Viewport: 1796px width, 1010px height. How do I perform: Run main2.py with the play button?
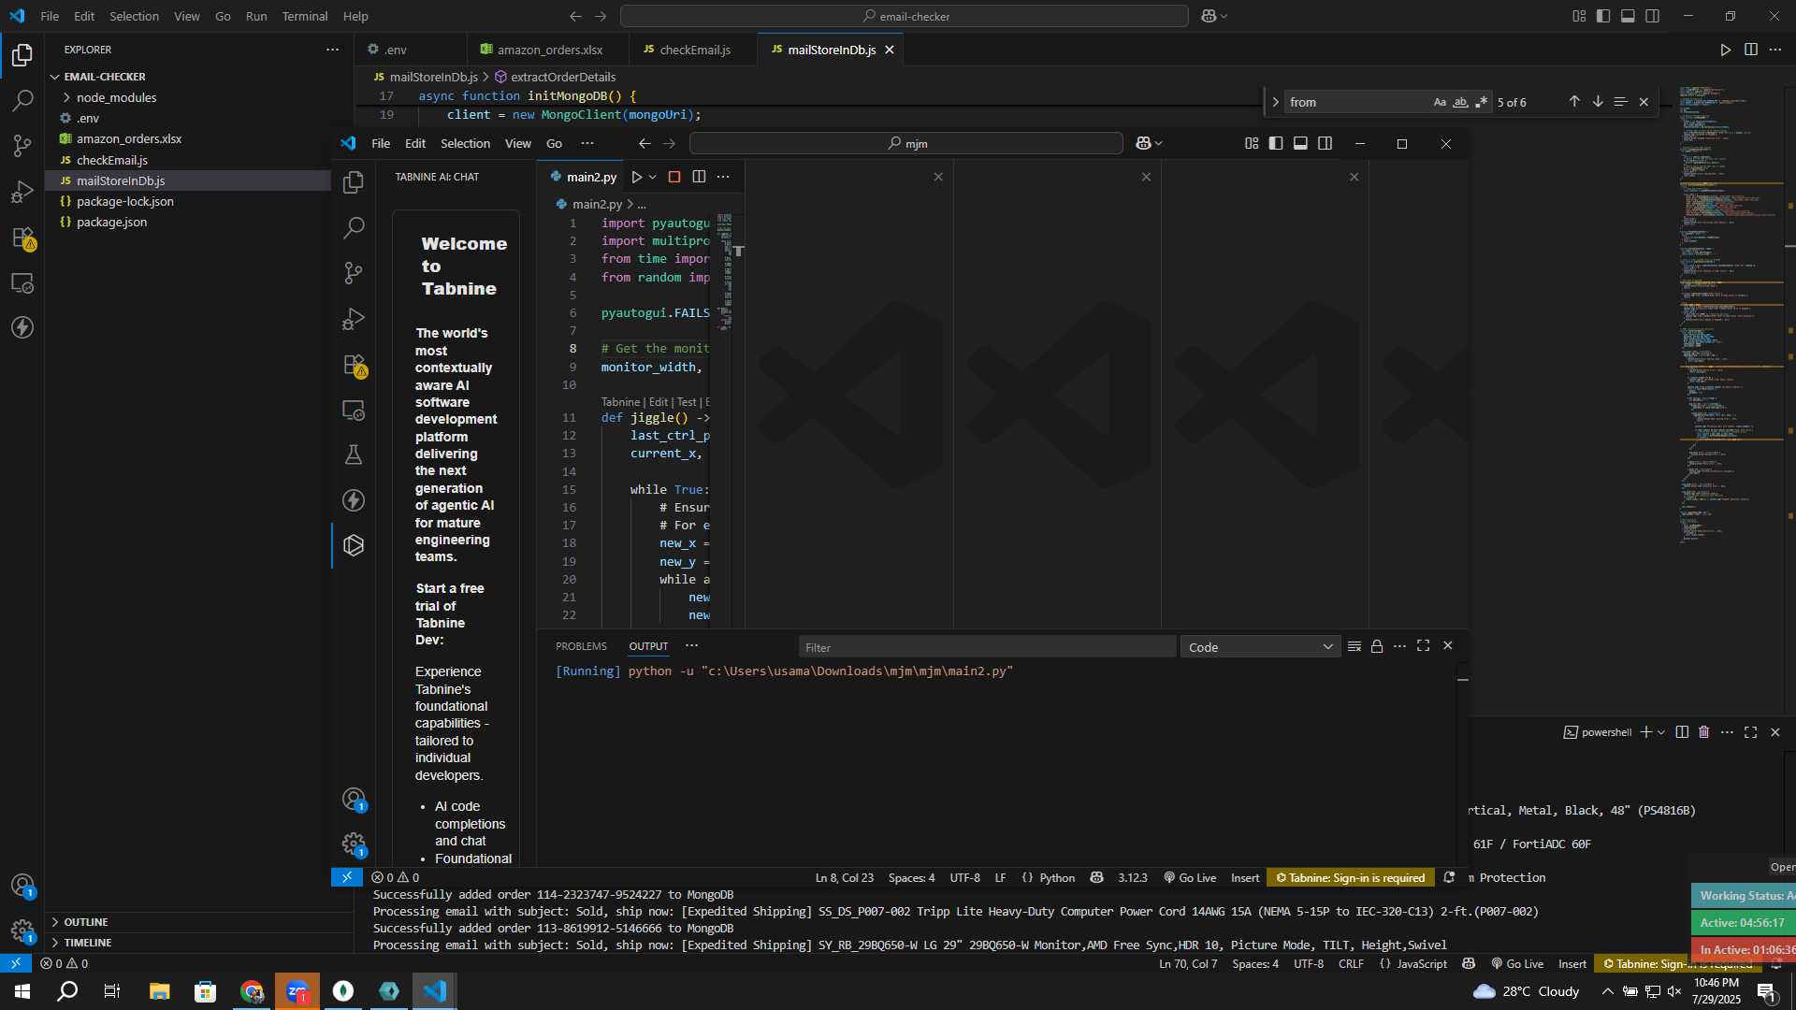tap(636, 177)
